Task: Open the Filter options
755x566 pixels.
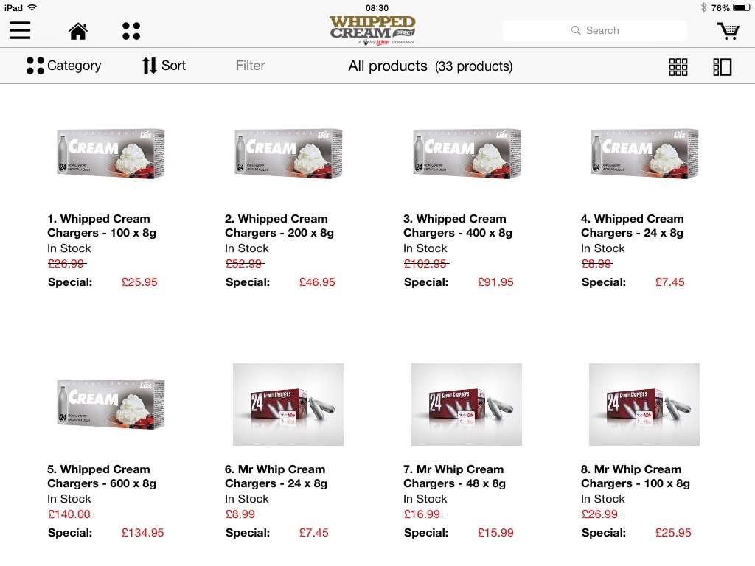Action: pos(251,66)
